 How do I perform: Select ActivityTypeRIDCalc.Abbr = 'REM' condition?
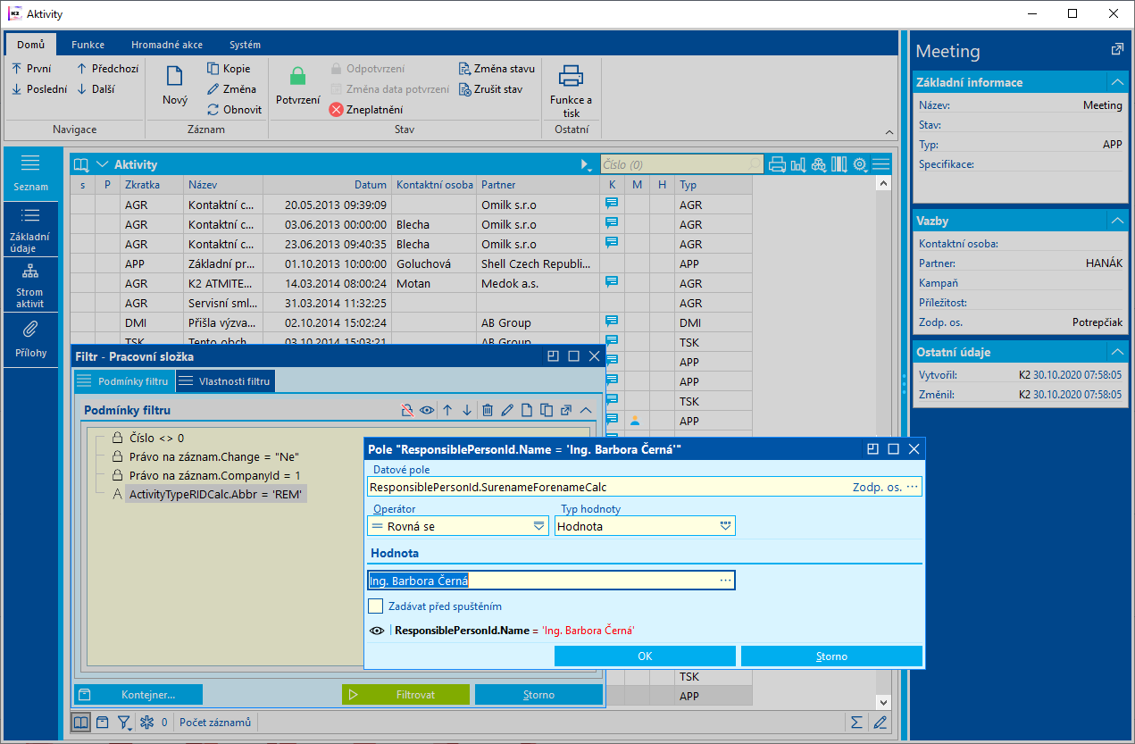click(216, 494)
